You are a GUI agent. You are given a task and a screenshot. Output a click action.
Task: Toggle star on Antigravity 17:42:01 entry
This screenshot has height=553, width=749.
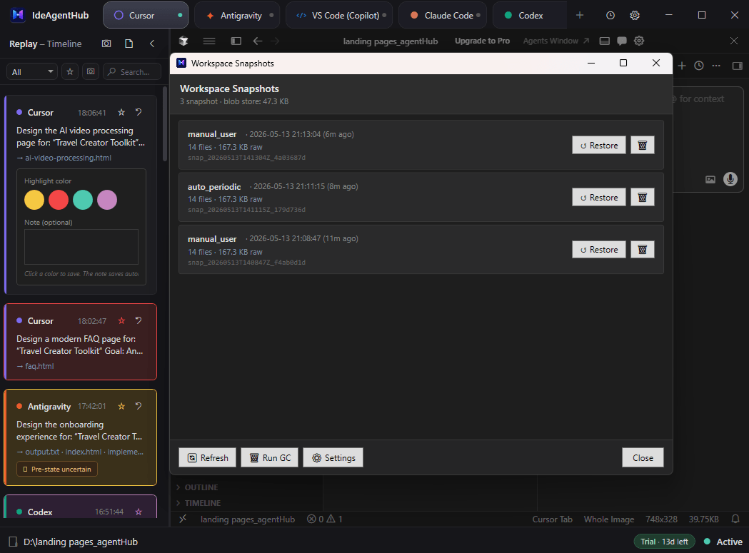(121, 406)
